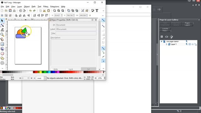Click the Locate button in gallery
The width and height of the screenshot is (201, 113).
(x=165, y=29)
